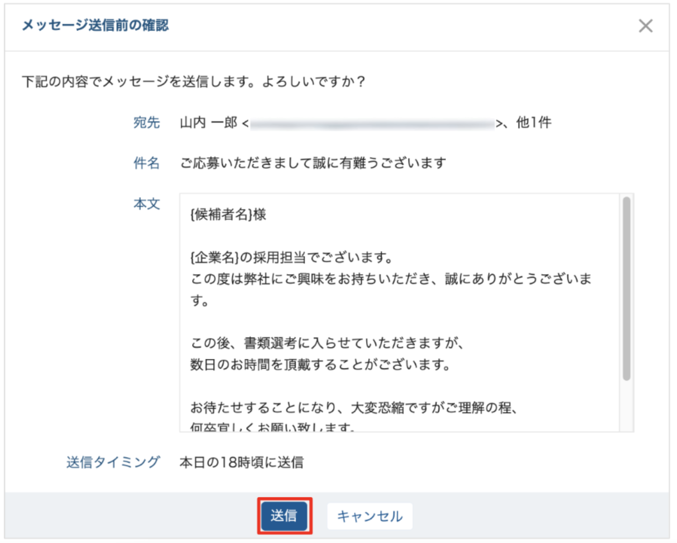Screen dimensions: 677x543
Task: Click the メッセージ送信前の確認 dialog title
Action: click(x=95, y=25)
